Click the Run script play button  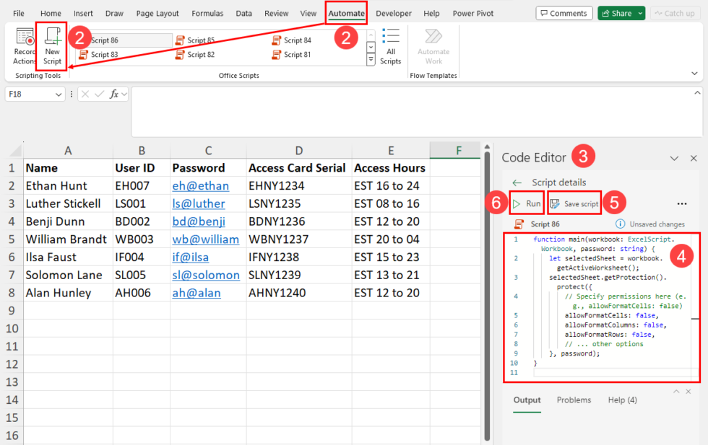click(517, 204)
